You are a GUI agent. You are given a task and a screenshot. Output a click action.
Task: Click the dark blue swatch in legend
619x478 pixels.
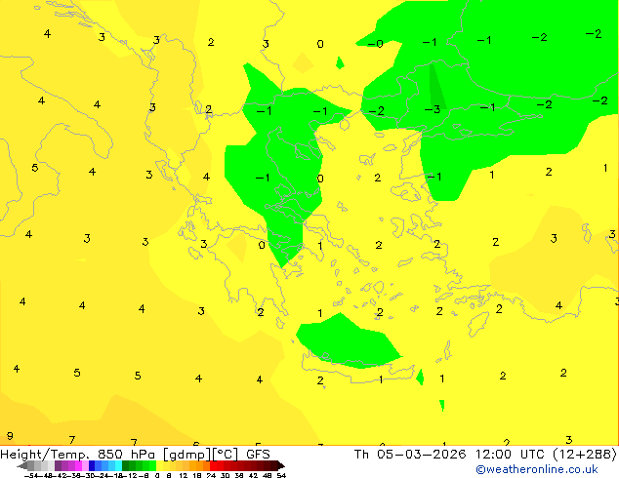(x=92, y=465)
